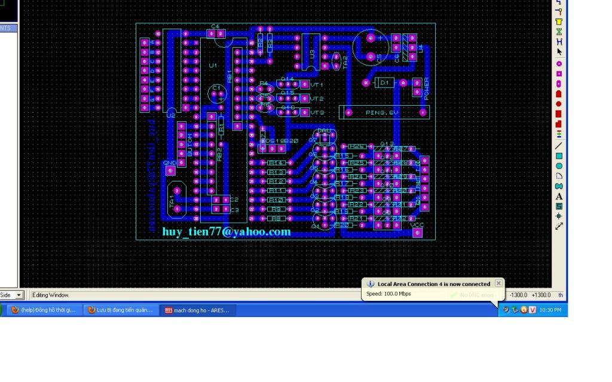Select the round through-hole pad tool

[x=559, y=63]
